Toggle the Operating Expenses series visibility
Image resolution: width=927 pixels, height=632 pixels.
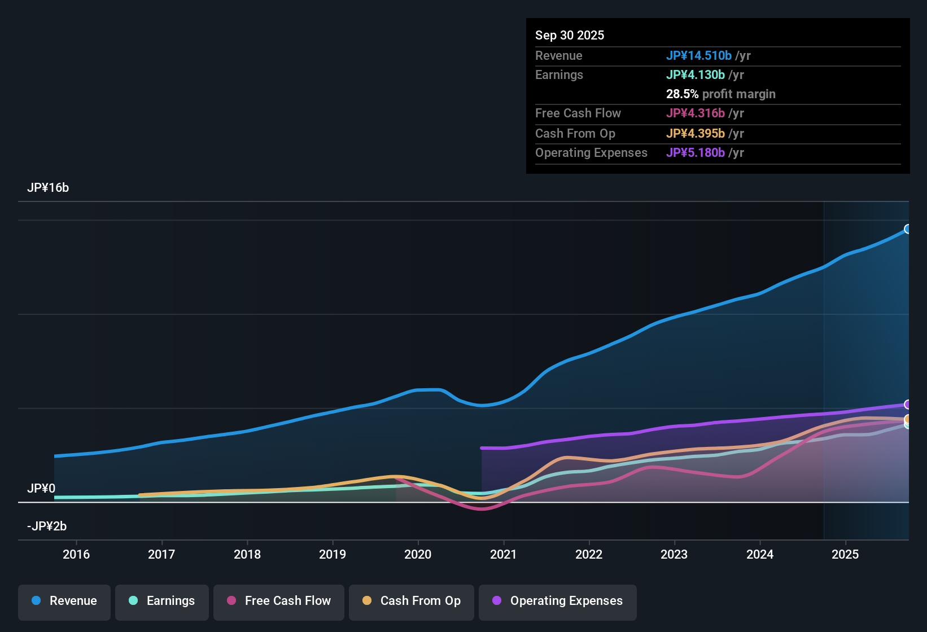click(557, 601)
